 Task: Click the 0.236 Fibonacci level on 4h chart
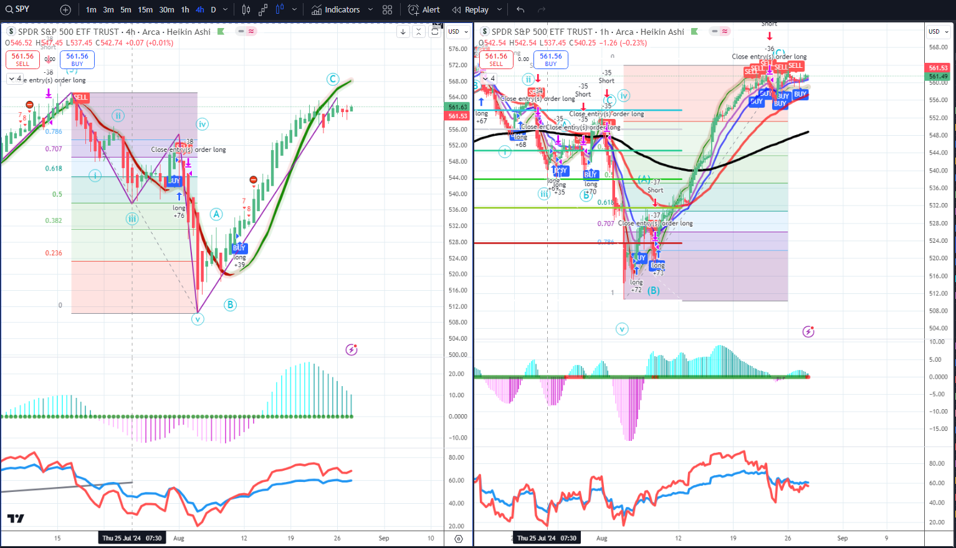(54, 253)
